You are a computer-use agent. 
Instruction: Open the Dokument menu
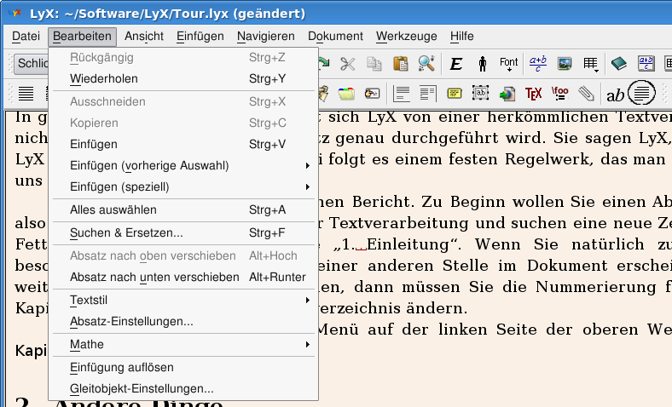click(x=335, y=37)
